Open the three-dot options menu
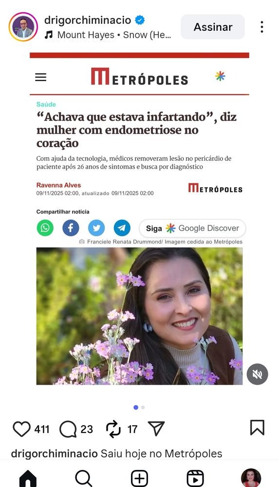 coord(262,27)
